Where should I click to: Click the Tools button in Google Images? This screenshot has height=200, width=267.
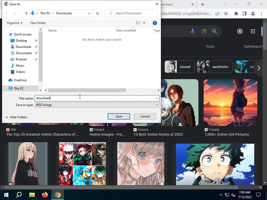coord(210,46)
